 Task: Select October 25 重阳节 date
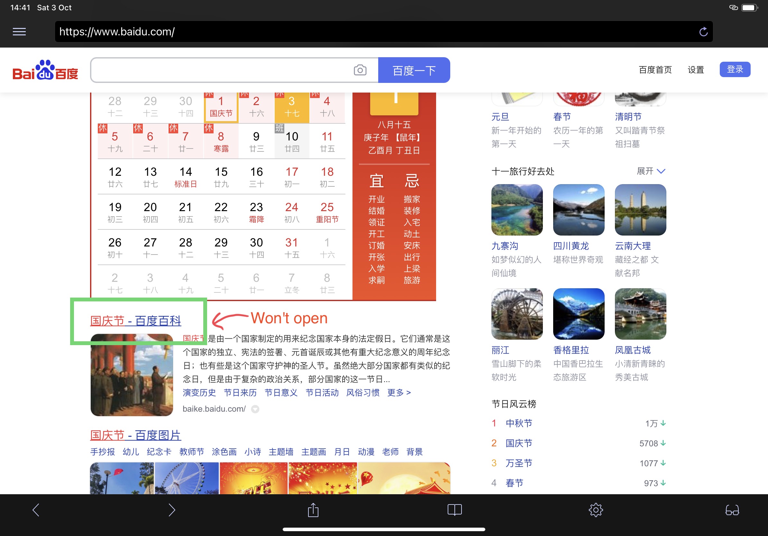click(327, 212)
